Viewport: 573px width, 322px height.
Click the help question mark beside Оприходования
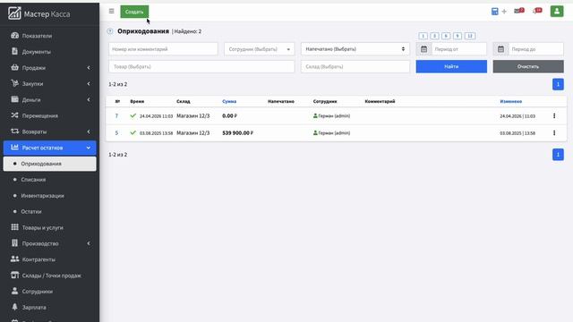[110, 31]
